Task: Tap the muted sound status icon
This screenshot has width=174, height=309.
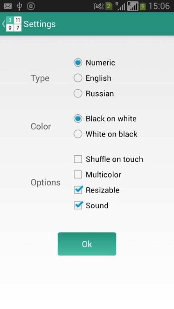Action: [x=98, y=7]
